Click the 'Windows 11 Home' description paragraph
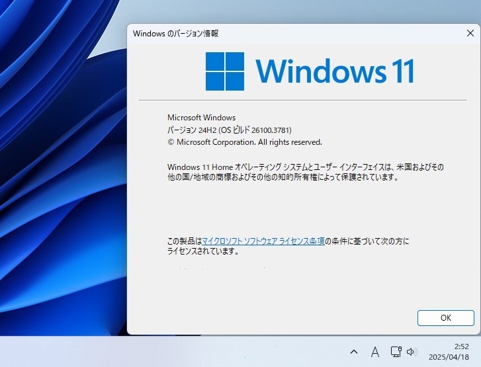The width and height of the screenshot is (481, 367). (306, 172)
